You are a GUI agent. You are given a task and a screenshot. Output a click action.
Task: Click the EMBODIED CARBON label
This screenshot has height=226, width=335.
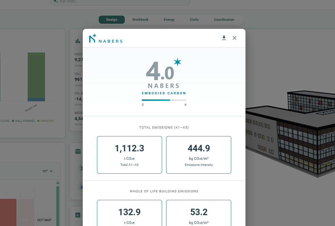point(164,93)
